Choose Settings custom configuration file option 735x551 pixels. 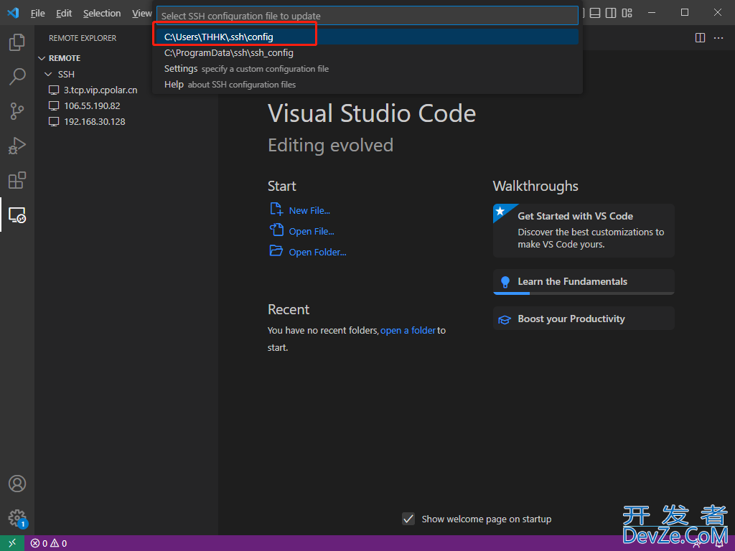(x=367, y=69)
